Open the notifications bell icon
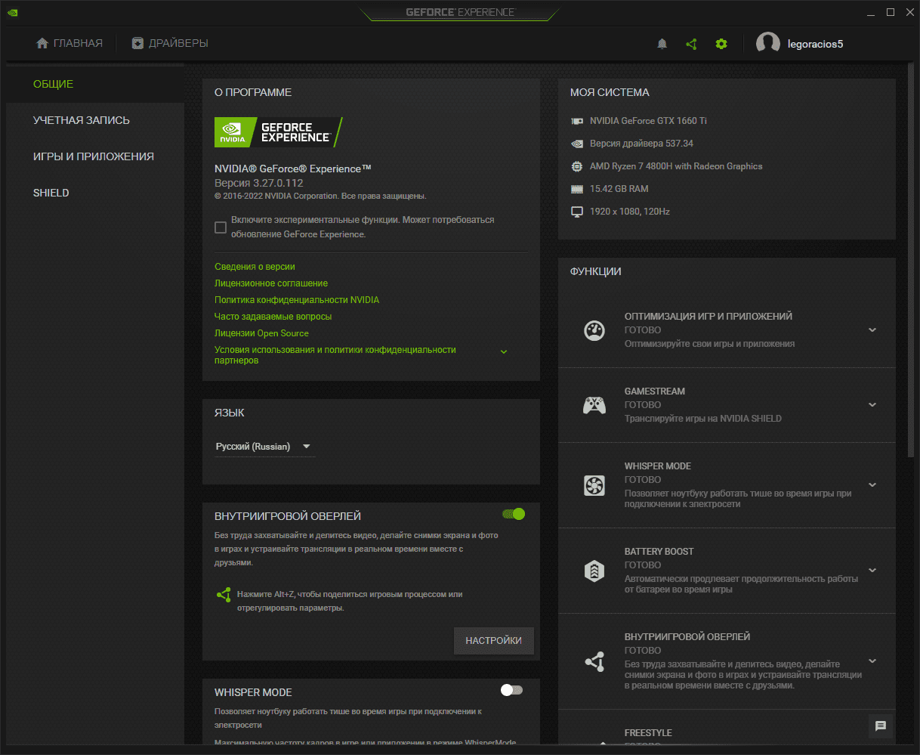 point(662,44)
